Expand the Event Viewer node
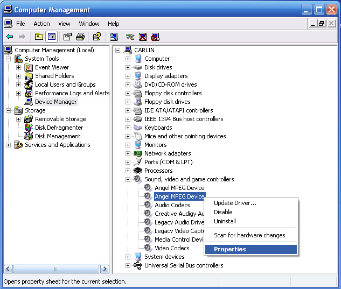Viewport: 341px width, 289px height. (18, 68)
